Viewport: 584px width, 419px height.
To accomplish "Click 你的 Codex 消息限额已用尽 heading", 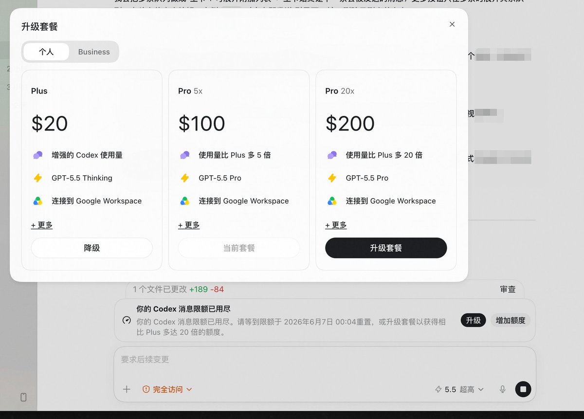I will coord(183,309).
